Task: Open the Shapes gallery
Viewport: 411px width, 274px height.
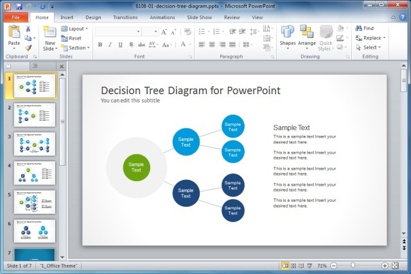Action: 287,35
